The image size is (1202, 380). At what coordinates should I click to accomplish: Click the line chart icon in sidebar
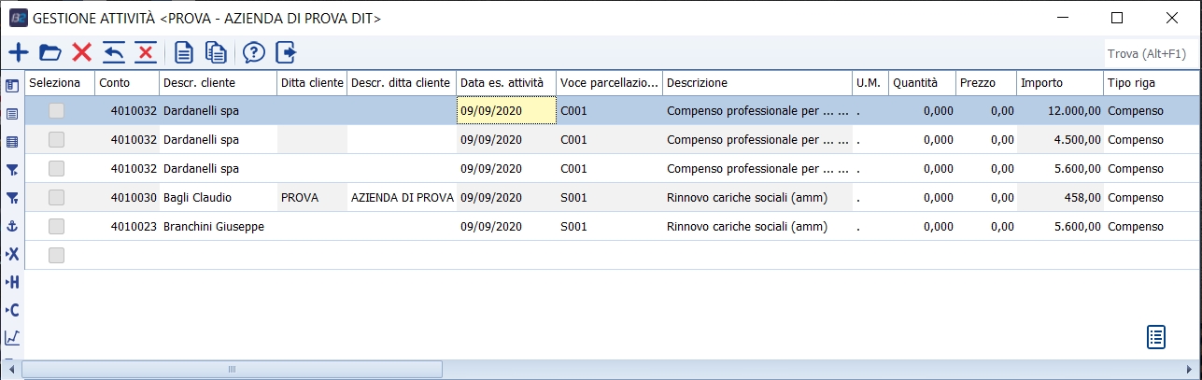pyautogui.click(x=13, y=337)
